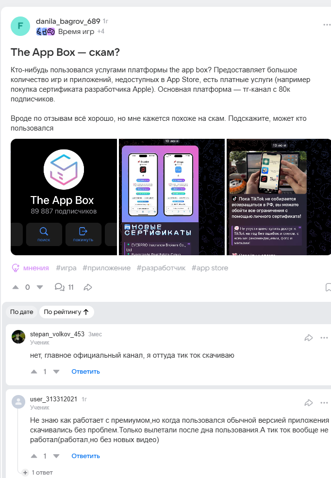The width and height of the screenshot is (331, 478).
Task: Downvote stepan_volkov_453's comment
Action: (x=56, y=372)
